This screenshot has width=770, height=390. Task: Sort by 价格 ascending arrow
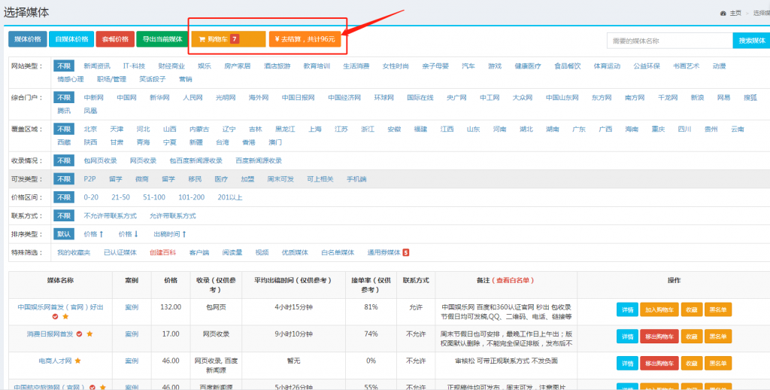tap(94, 234)
